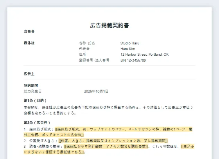Image resolution: width=219 pixels, height=159 pixels.
Task: Click the 媒体社が示す発行部数 highlighted placeholder
Action: (x=106, y=147)
